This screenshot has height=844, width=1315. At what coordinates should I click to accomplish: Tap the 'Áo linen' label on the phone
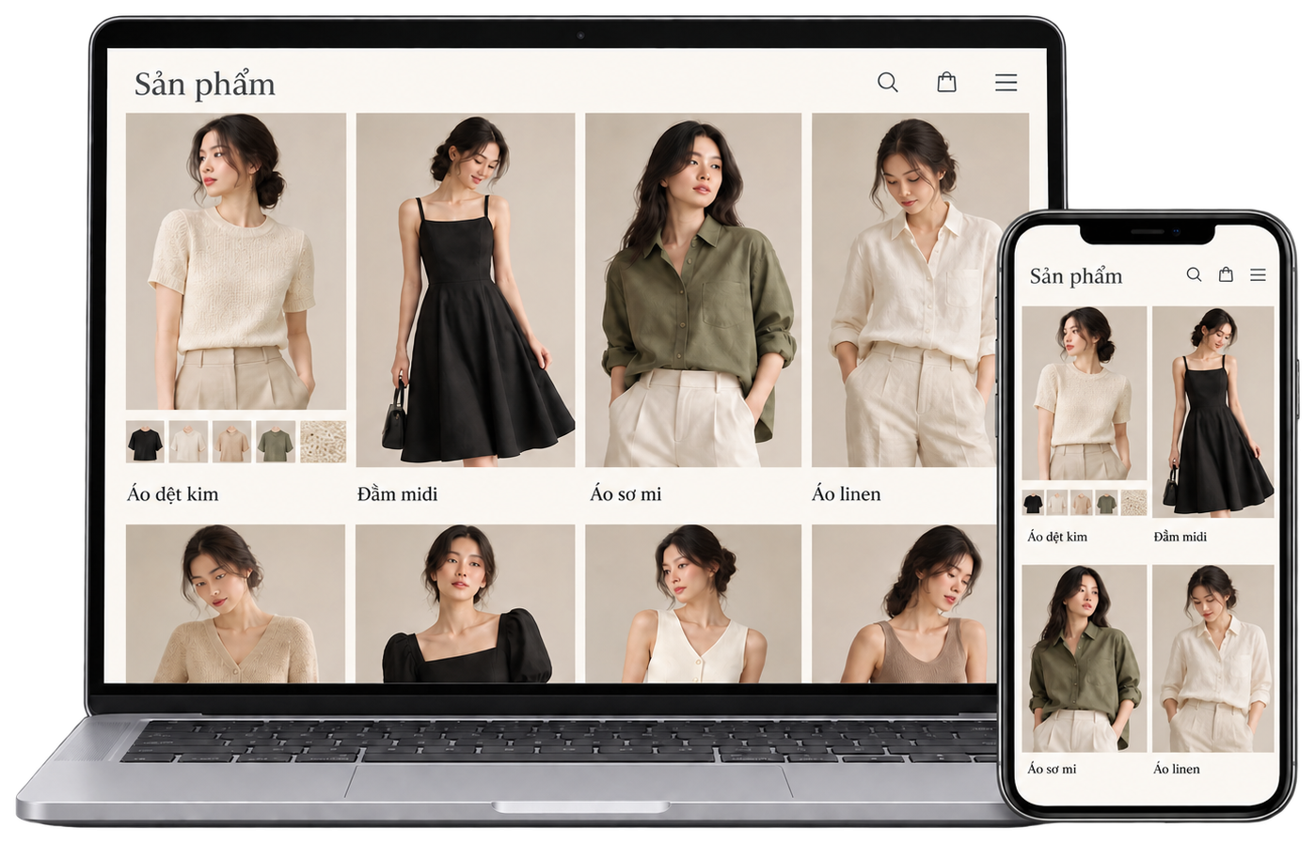pyautogui.click(x=1177, y=769)
